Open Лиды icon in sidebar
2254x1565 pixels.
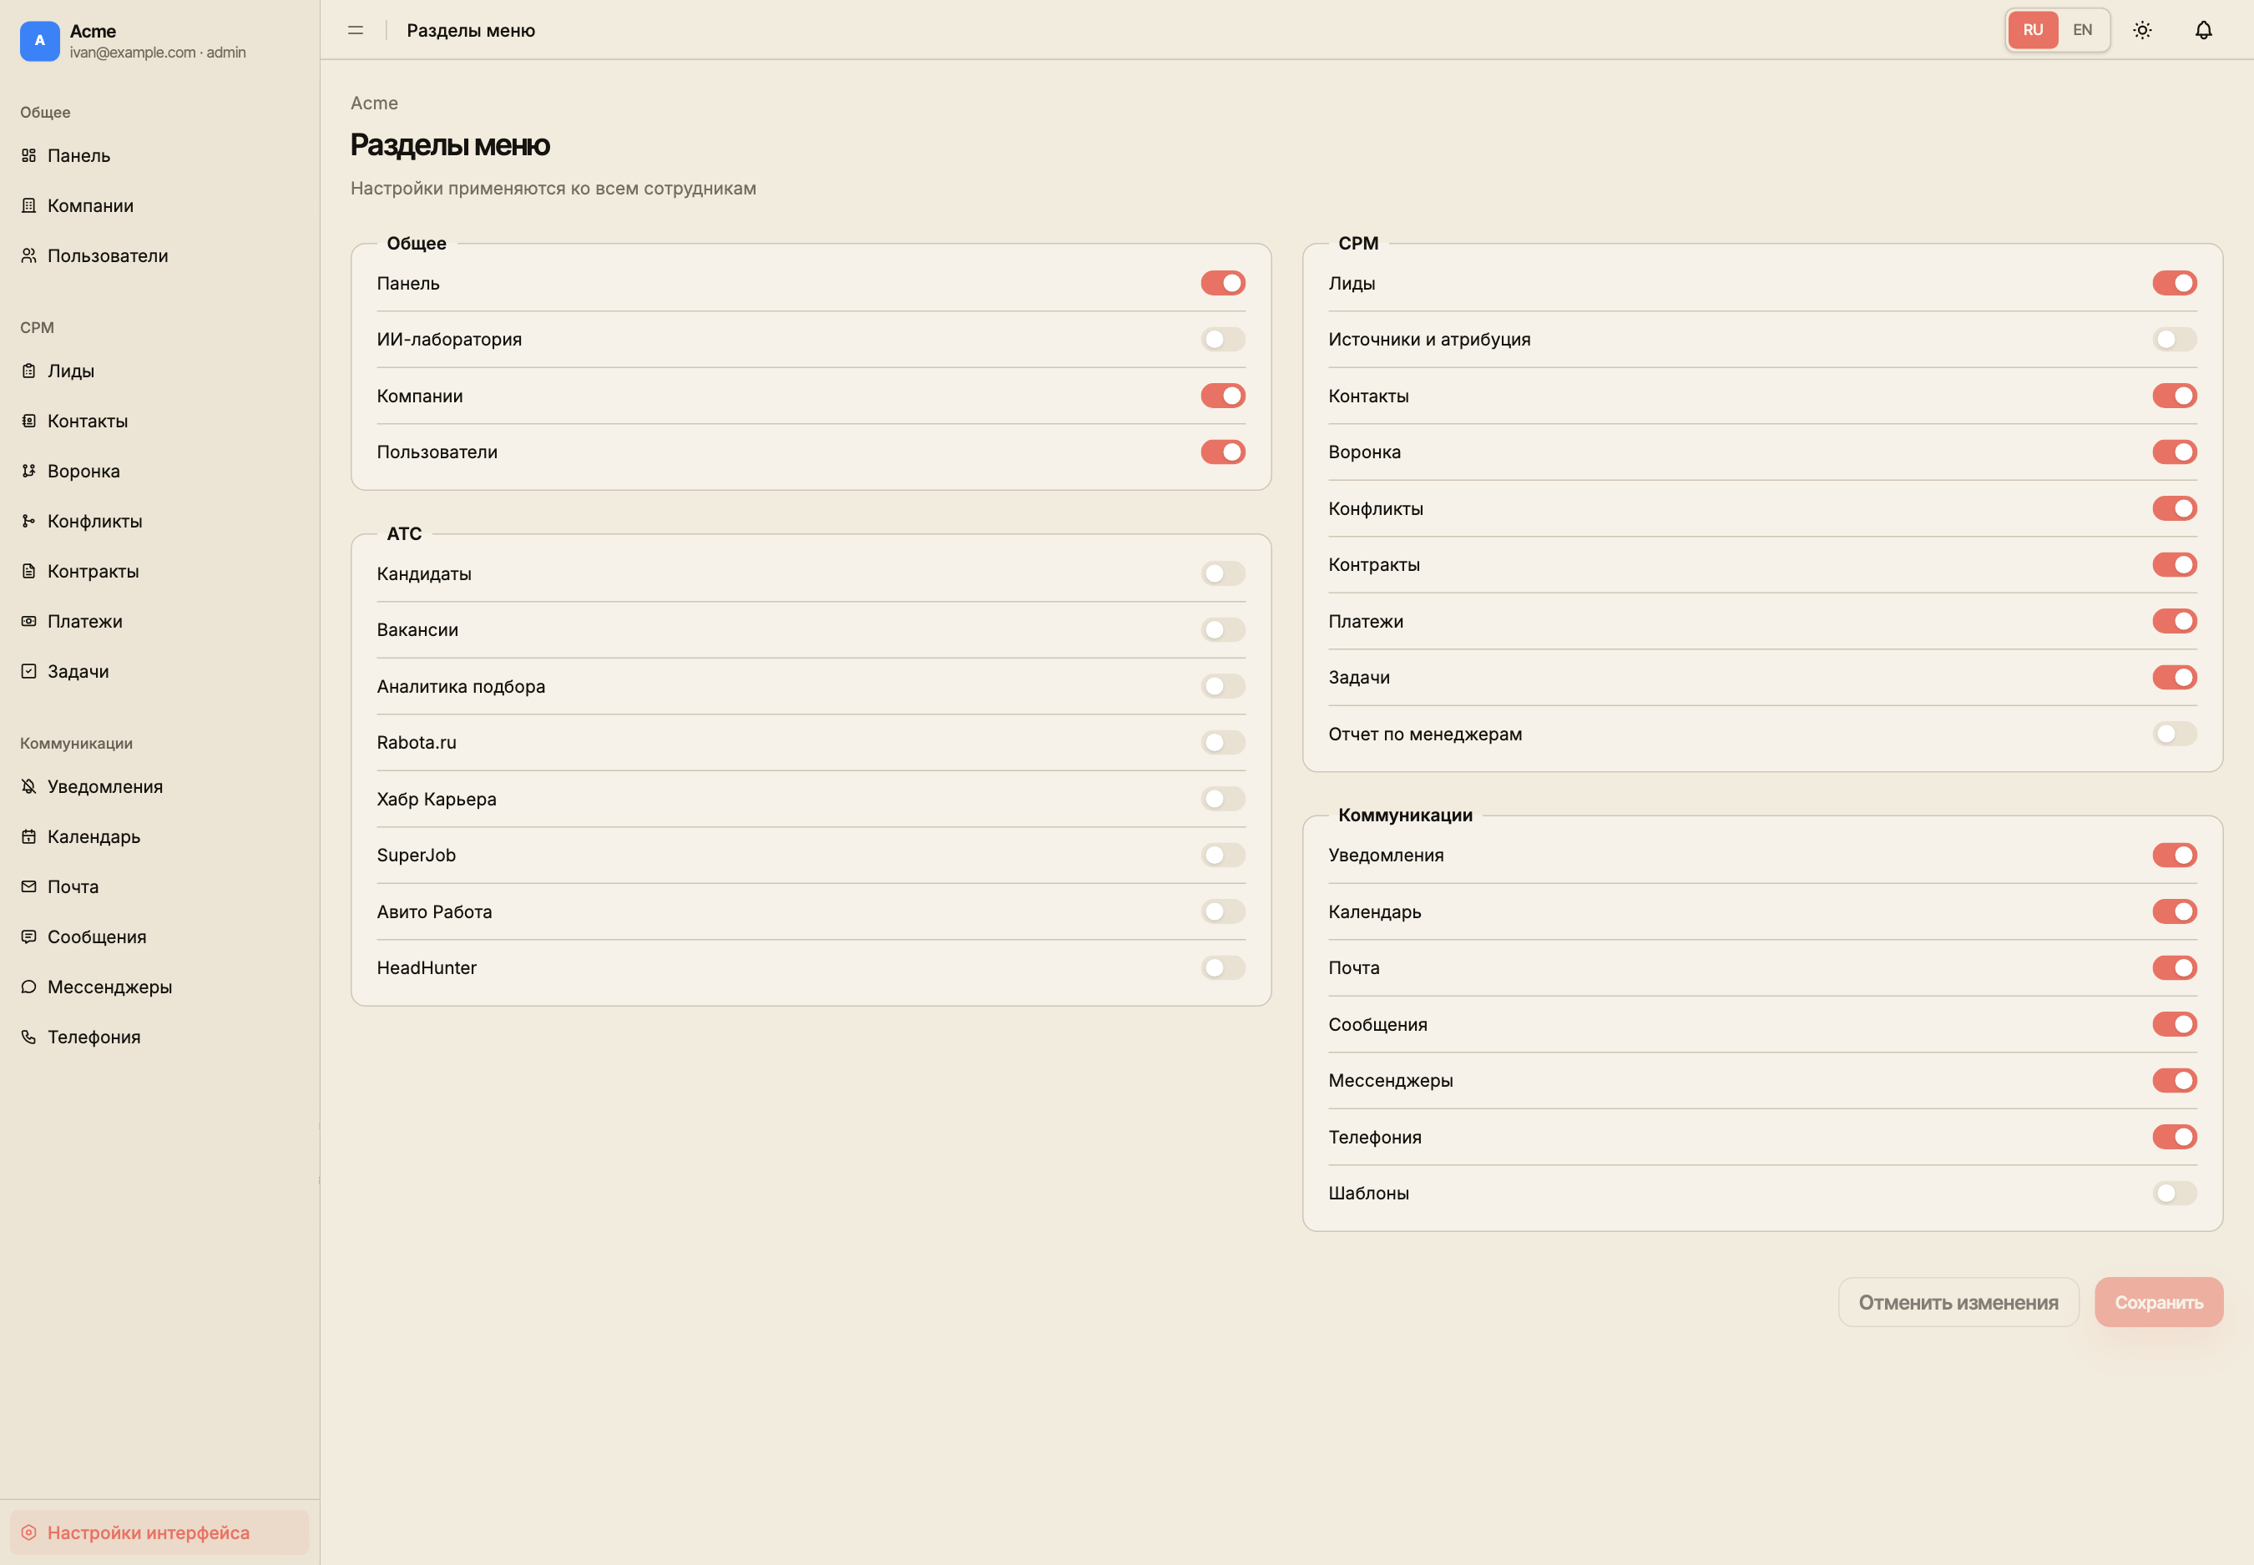29,371
